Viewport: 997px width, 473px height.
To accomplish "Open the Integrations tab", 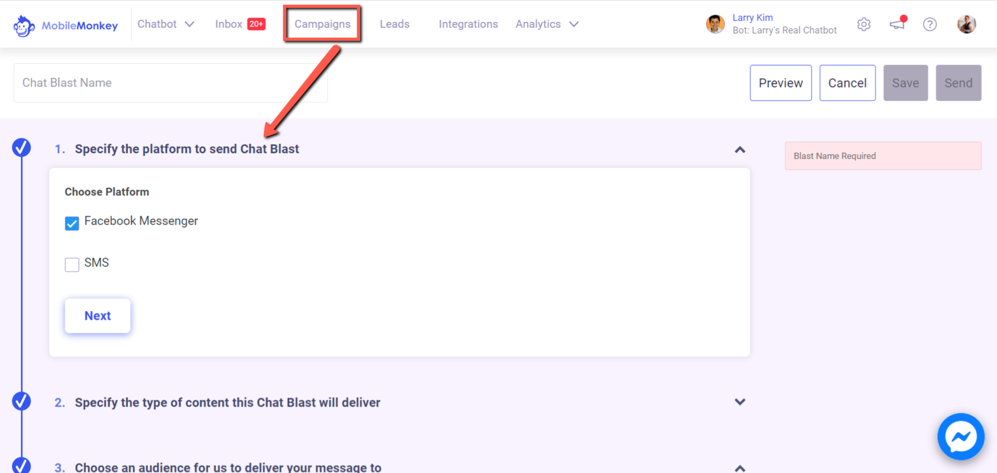I will tap(468, 24).
